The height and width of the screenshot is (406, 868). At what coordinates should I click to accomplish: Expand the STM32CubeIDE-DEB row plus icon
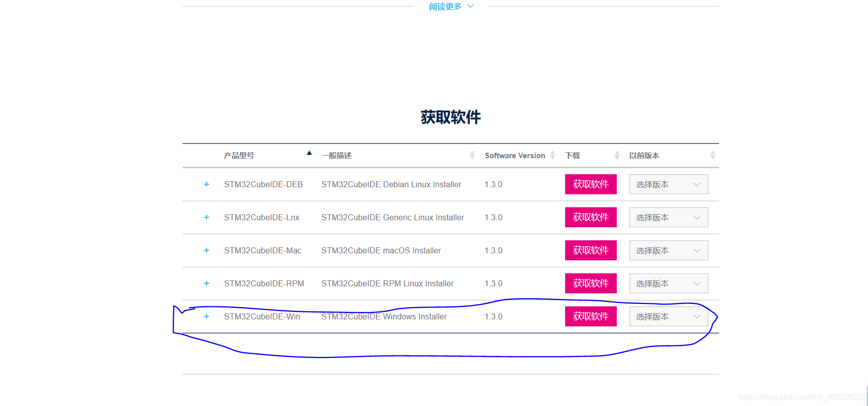click(207, 184)
